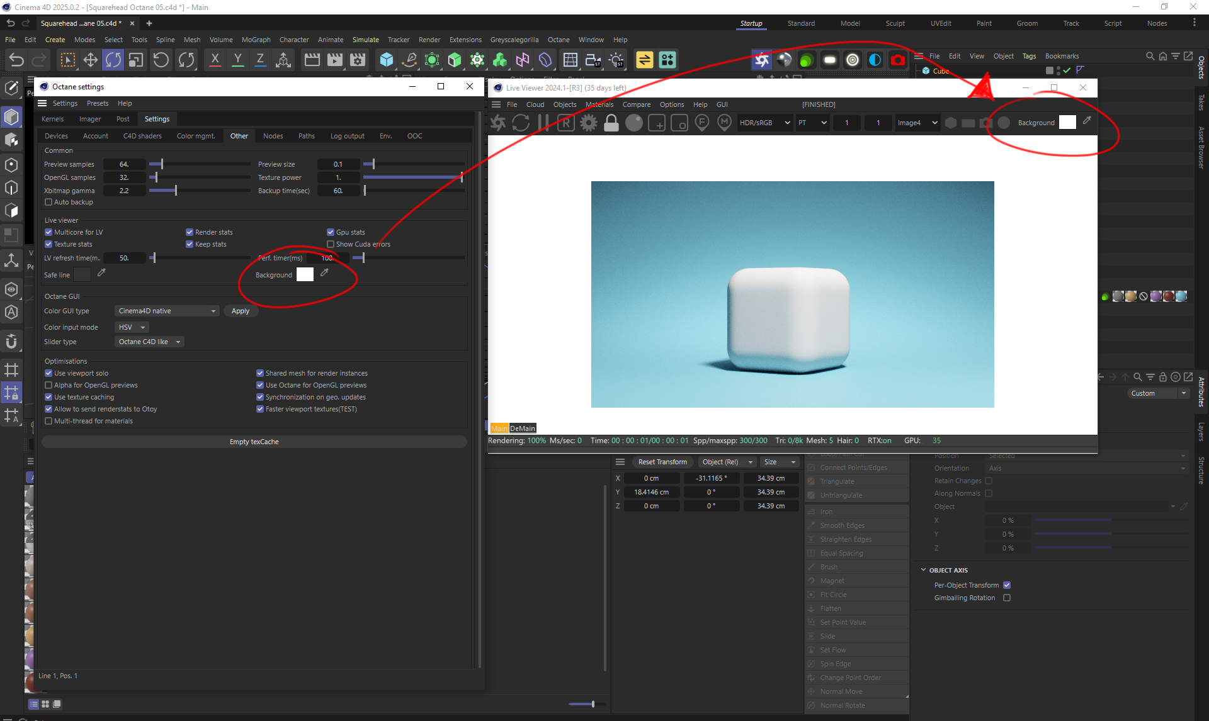1209x721 pixels.
Task: Click the Preview samples value field
Action: click(124, 164)
